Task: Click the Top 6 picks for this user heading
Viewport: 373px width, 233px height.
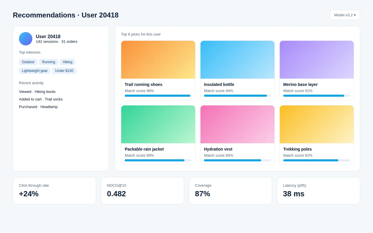Action: (x=141, y=34)
